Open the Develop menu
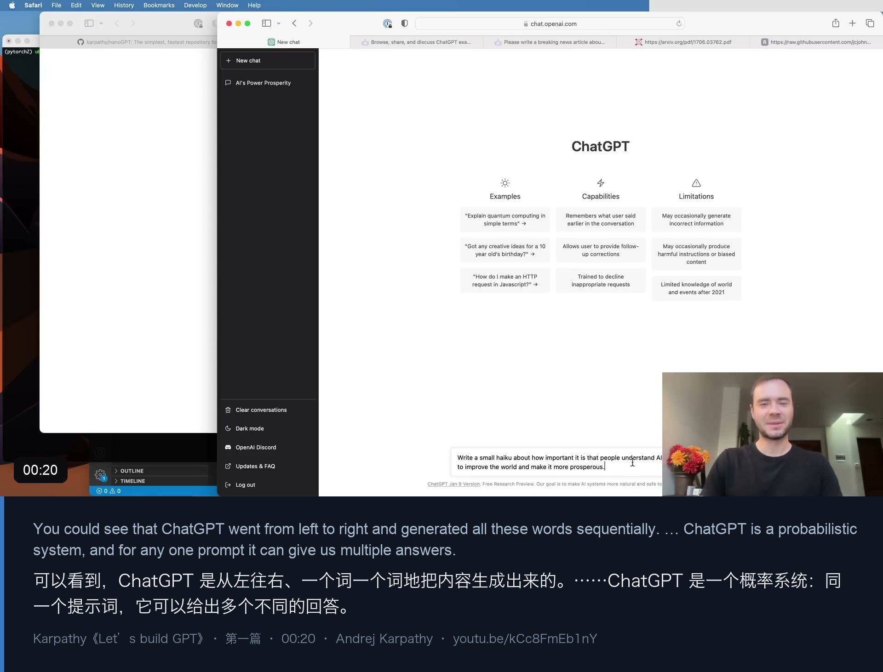This screenshot has width=883, height=672. click(x=195, y=6)
